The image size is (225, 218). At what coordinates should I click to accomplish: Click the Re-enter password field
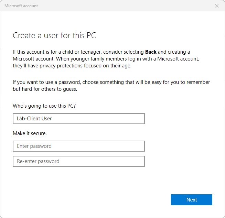pyautogui.click(x=79, y=161)
